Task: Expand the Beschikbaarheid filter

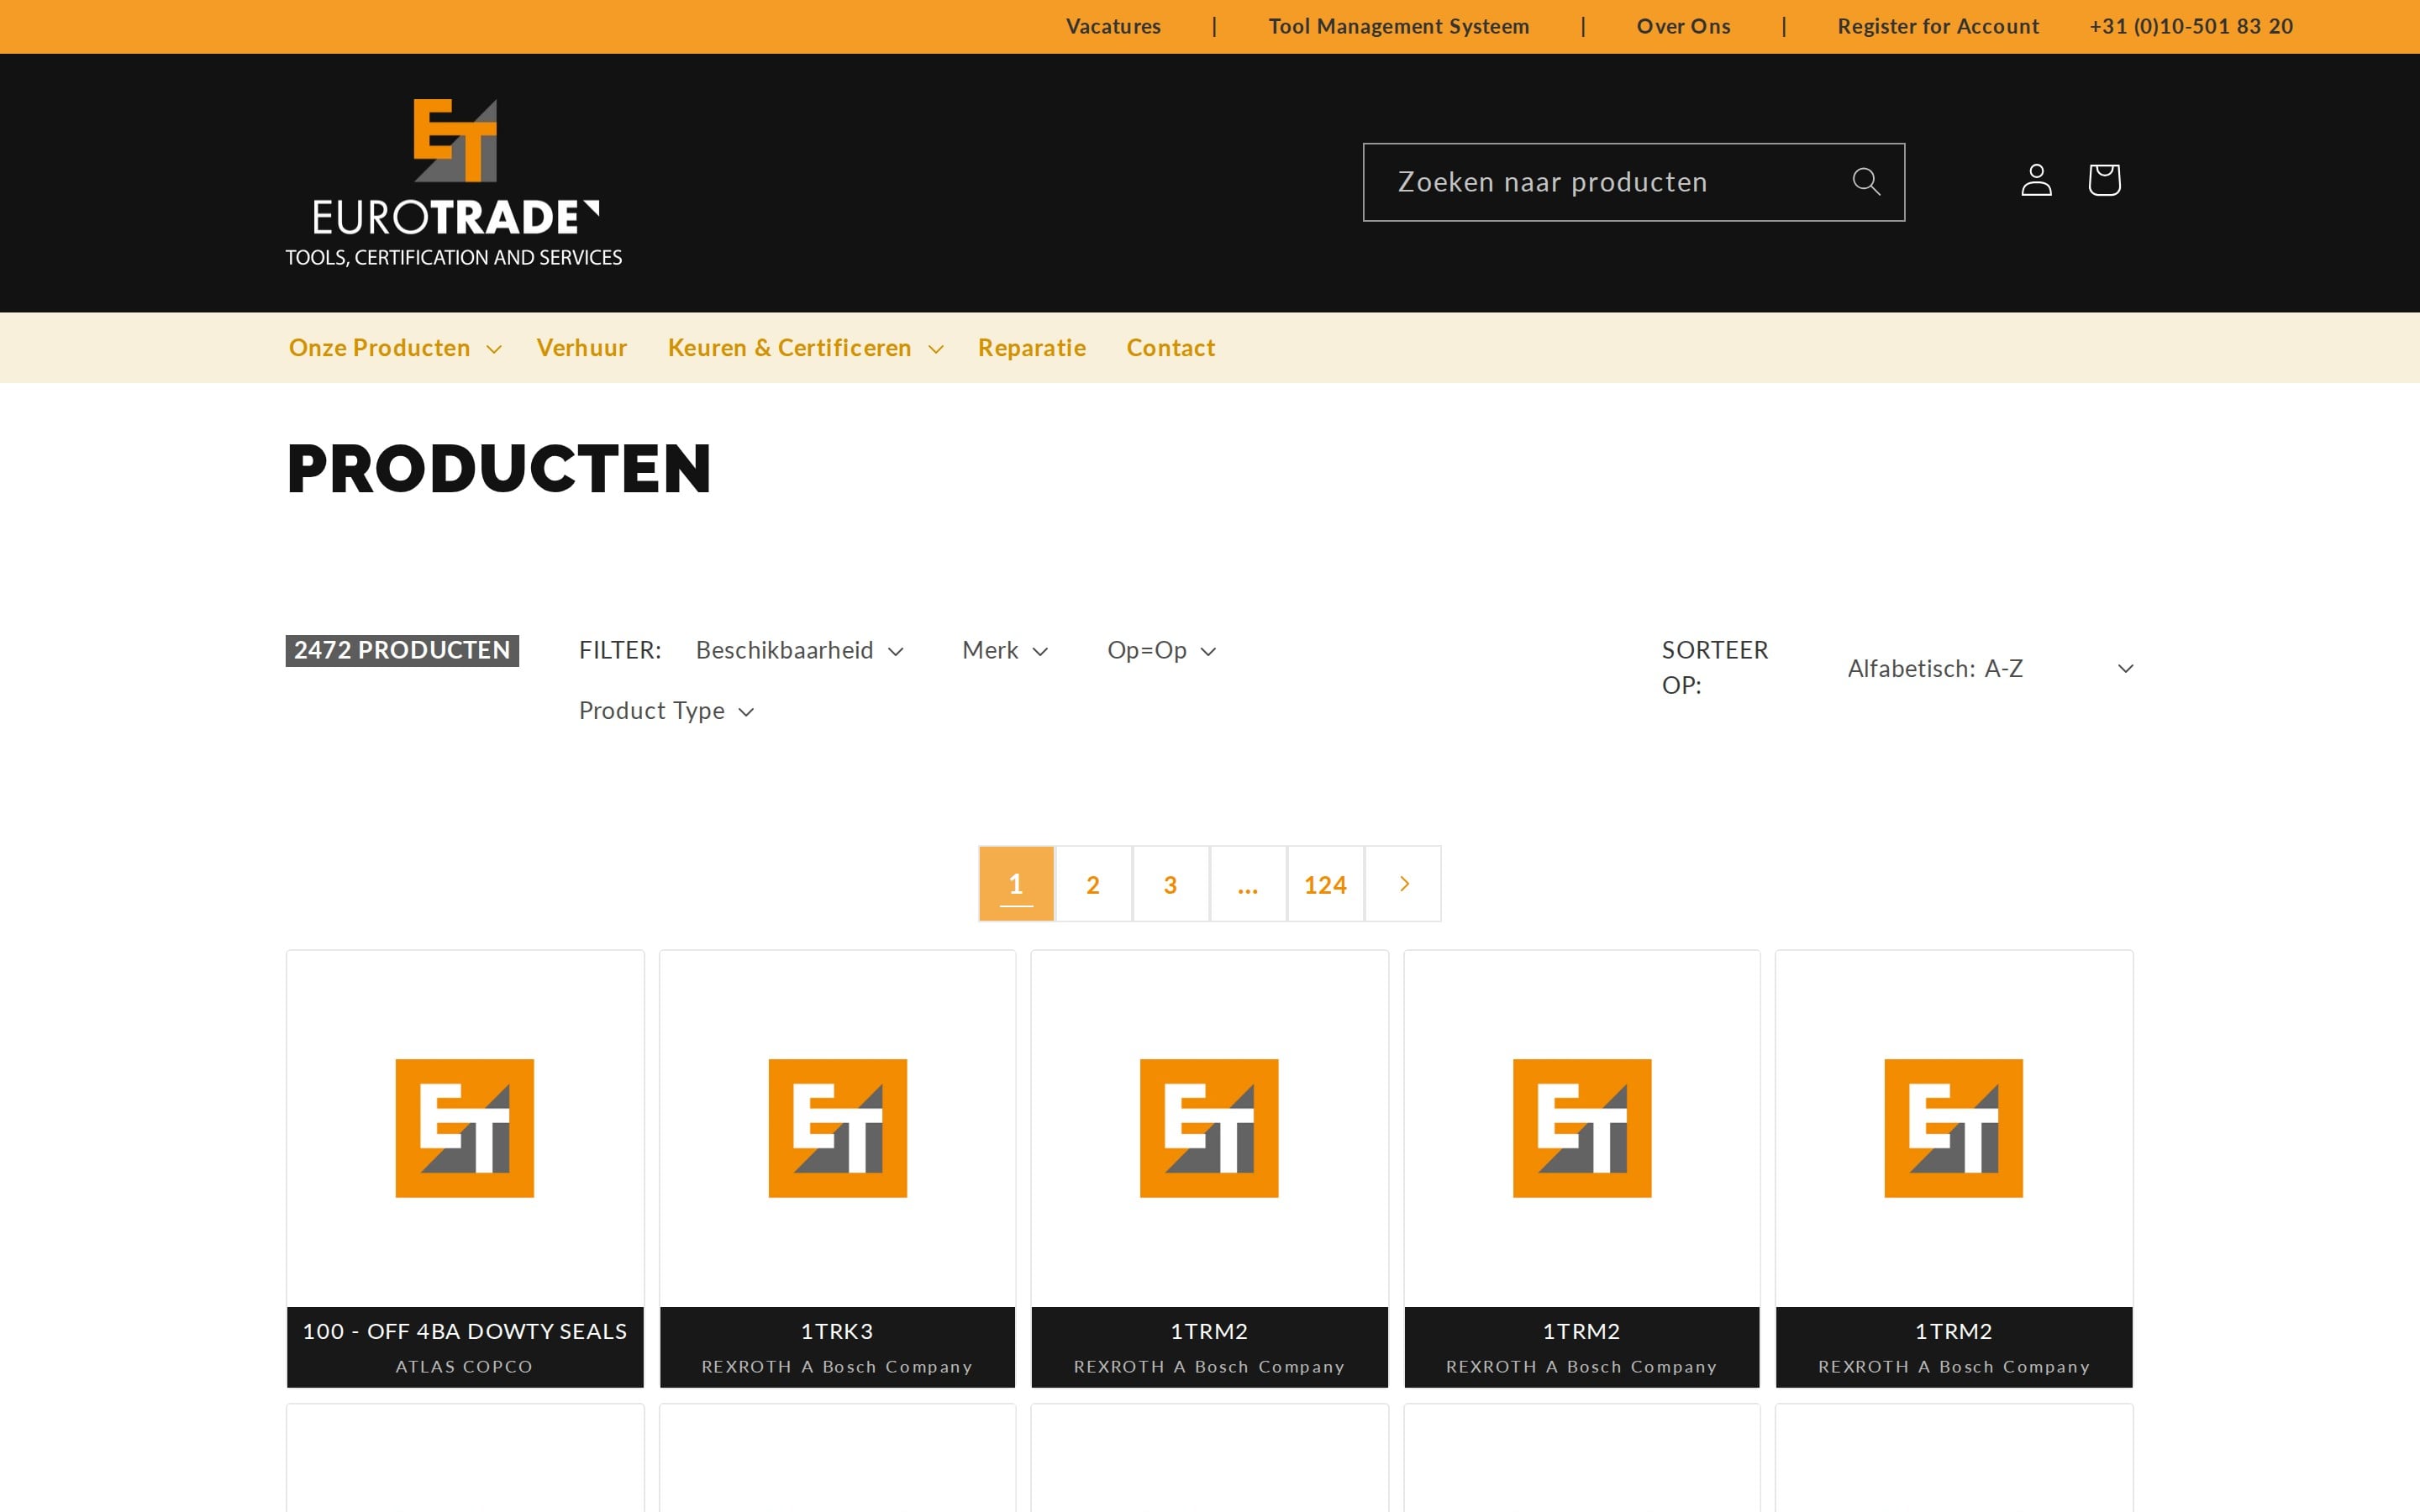Action: [799, 651]
